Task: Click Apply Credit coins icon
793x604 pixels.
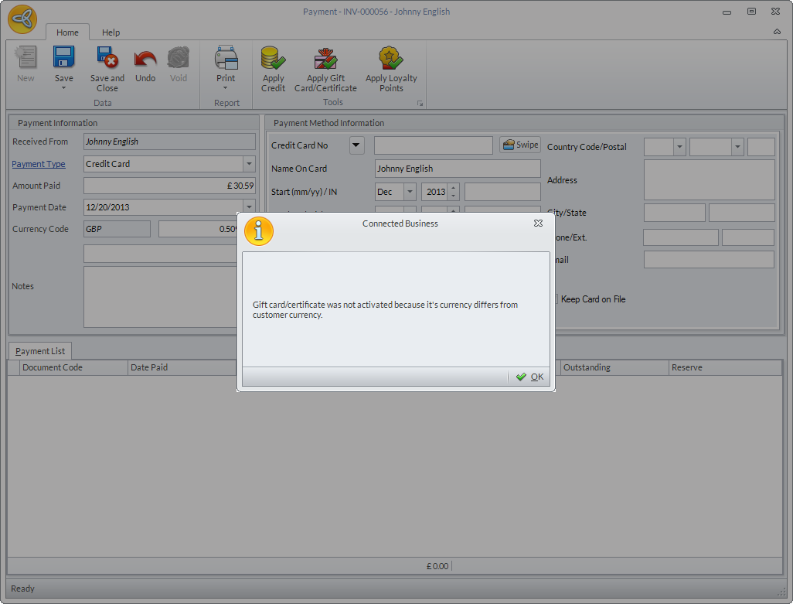Action: point(273,59)
